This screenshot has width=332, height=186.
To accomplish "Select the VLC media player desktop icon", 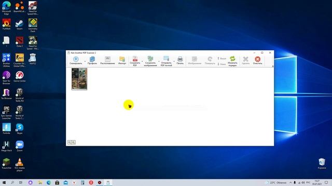I will 20,165.
